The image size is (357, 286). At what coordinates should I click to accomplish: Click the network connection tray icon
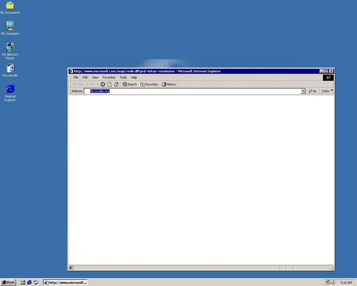click(328, 282)
